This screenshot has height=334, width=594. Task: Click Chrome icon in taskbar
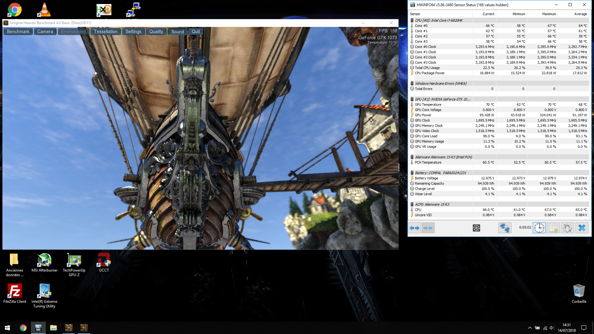tap(23, 328)
